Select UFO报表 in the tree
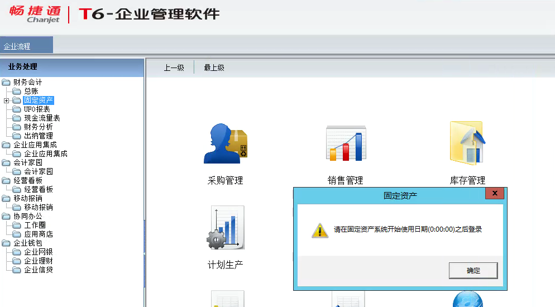Image resolution: width=555 pixels, height=307 pixels. point(37,109)
